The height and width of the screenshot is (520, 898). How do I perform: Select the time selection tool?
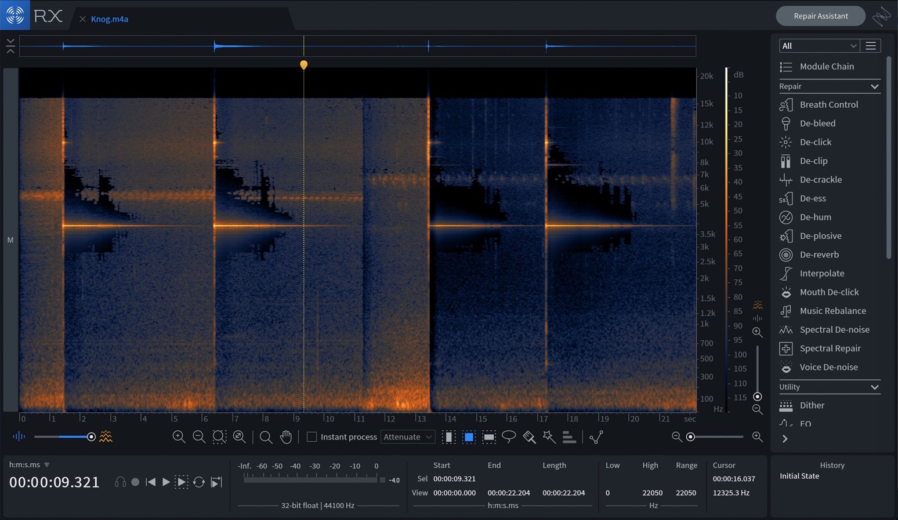(x=448, y=437)
